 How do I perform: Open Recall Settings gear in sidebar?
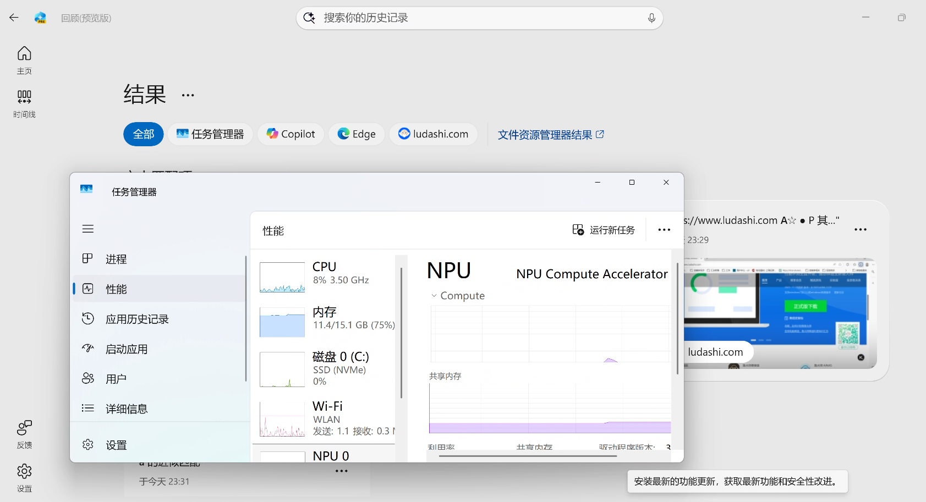pyautogui.click(x=24, y=478)
